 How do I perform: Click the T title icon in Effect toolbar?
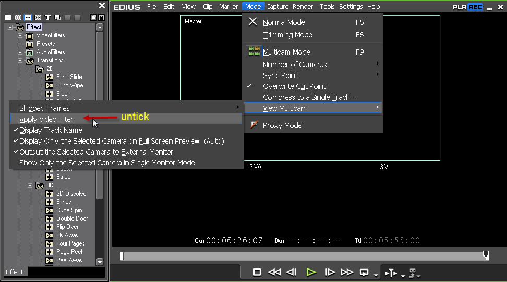(x=48, y=17)
